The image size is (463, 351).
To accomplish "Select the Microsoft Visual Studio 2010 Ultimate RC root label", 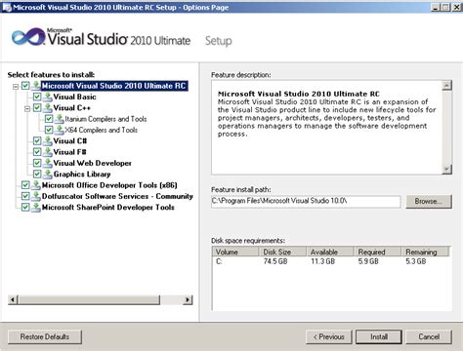I will point(114,86).
